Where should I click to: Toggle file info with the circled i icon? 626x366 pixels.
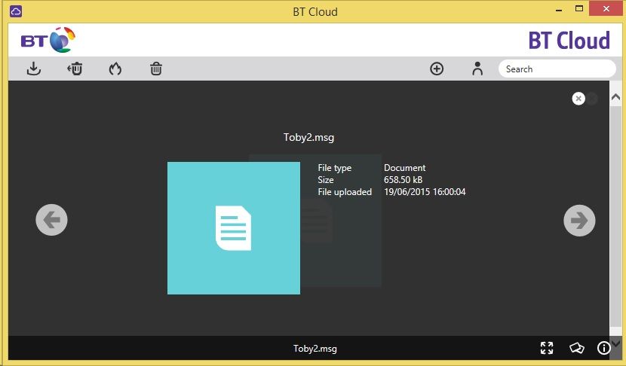[x=604, y=348]
